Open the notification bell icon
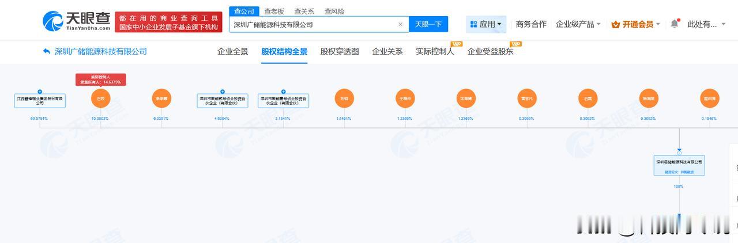Image resolution: width=738 pixels, height=243 pixels. [x=675, y=24]
